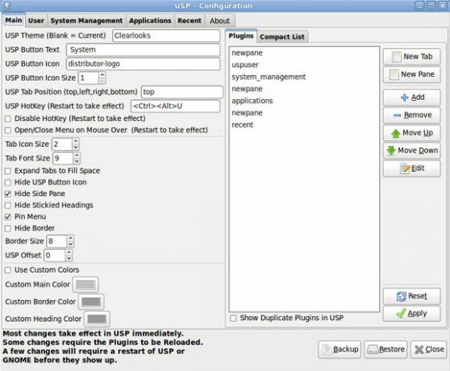
Task: Open the Compact List tab
Action: (x=281, y=37)
